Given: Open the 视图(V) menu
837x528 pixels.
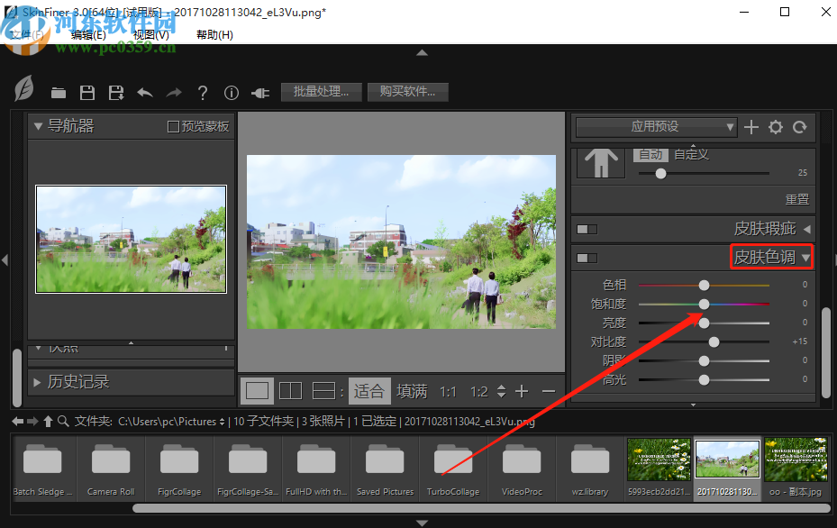Looking at the screenshot, I should 151,35.
